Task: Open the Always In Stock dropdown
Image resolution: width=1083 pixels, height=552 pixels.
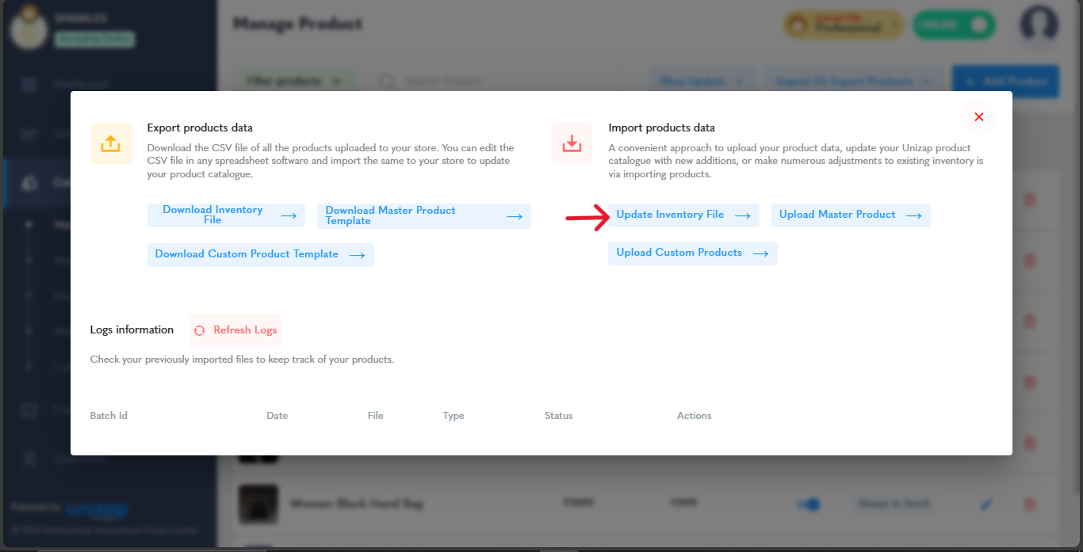Action: coord(893,504)
